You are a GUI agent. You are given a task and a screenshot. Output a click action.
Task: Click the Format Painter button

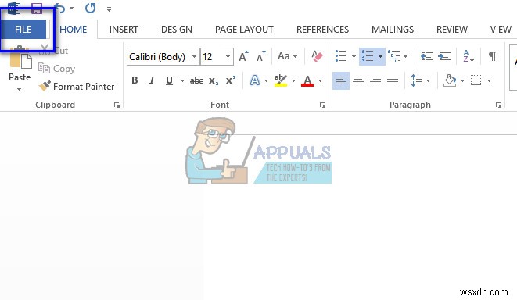pyautogui.click(x=76, y=86)
